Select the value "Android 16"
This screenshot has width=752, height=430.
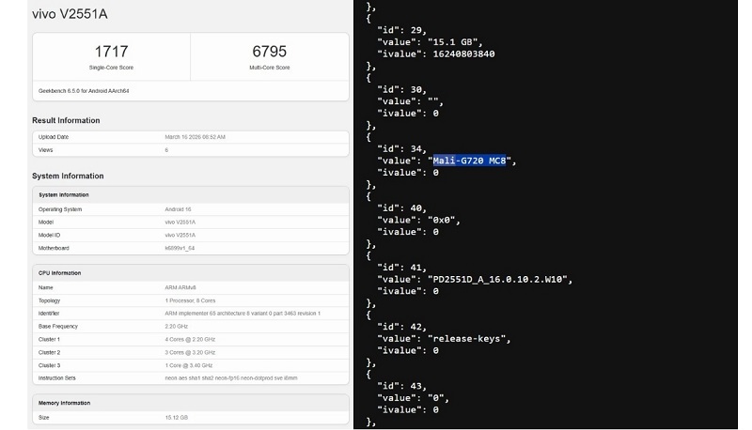[x=178, y=209]
